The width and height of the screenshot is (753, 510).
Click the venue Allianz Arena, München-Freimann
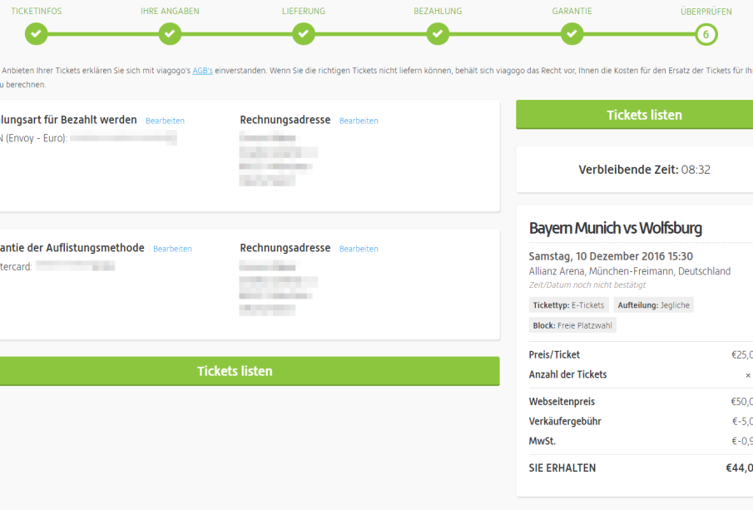pos(630,271)
